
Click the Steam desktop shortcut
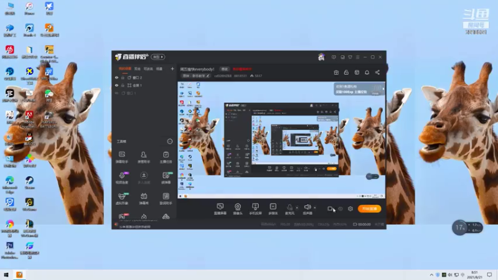pyautogui.click(x=29, y=182)
